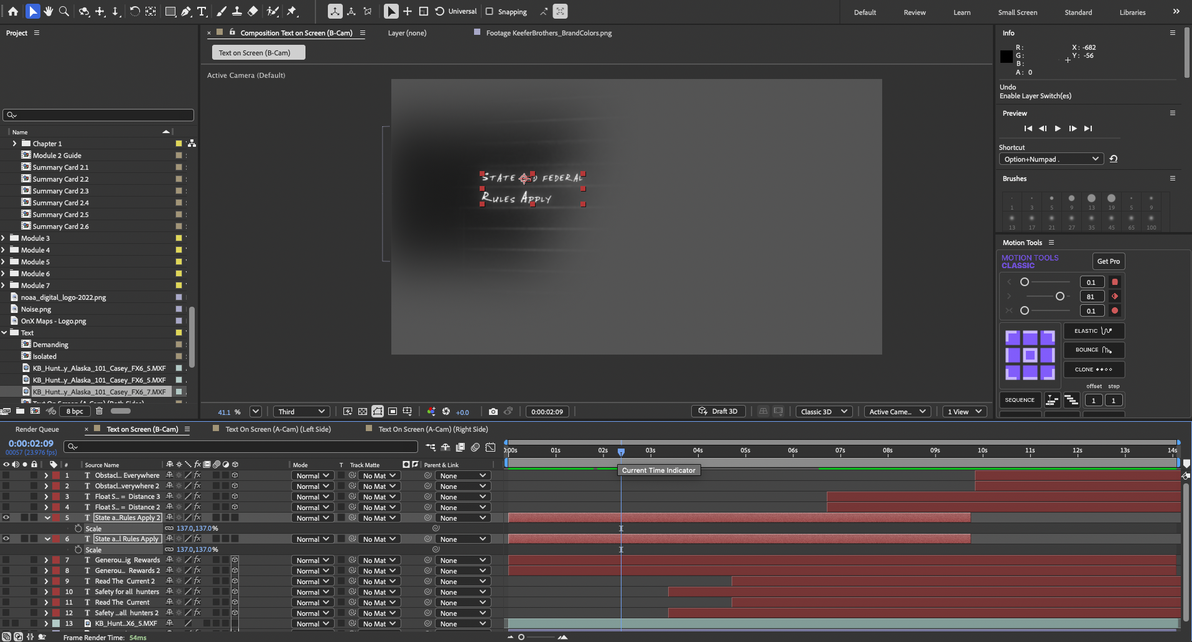Open the Review workspace
Image resolution: width=1192 pixels, height=642 pixels.
coord(914,12)
